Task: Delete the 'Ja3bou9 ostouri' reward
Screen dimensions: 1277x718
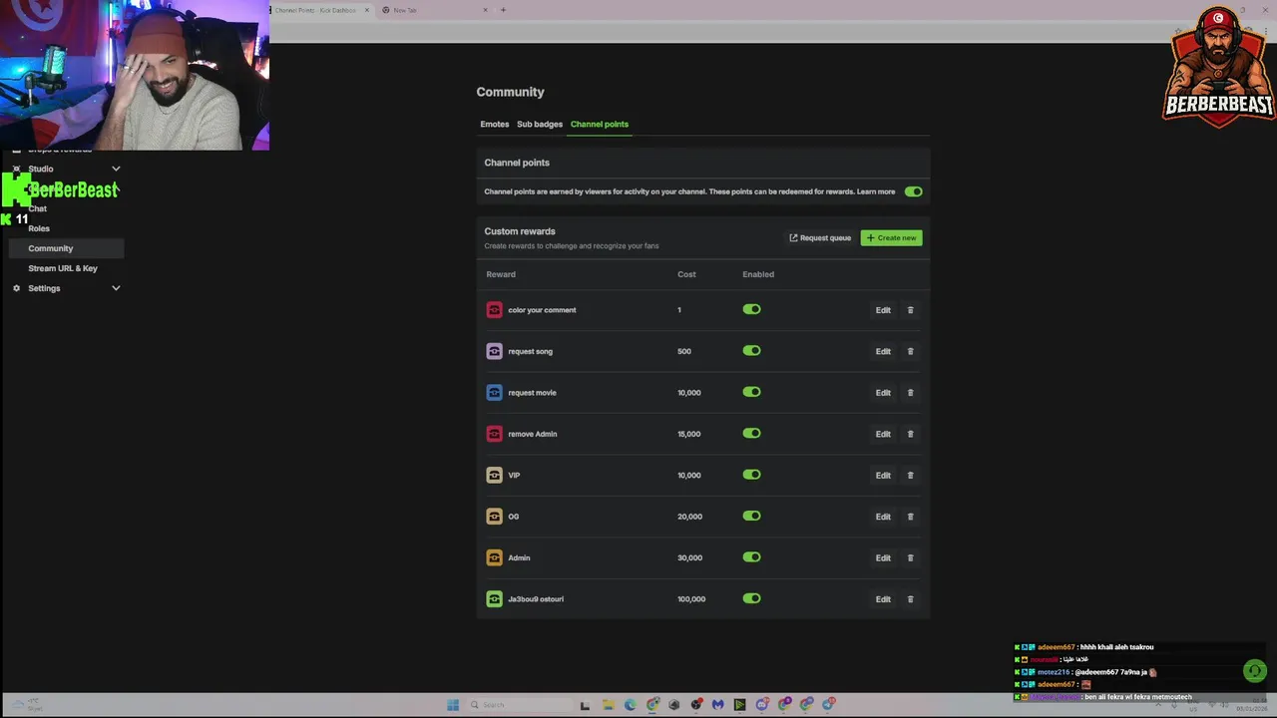Action: click(x=910, y=599)
